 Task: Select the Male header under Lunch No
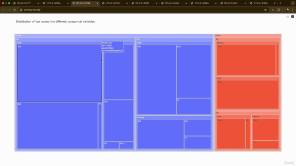pyautogui.click(x=248, y=78)
